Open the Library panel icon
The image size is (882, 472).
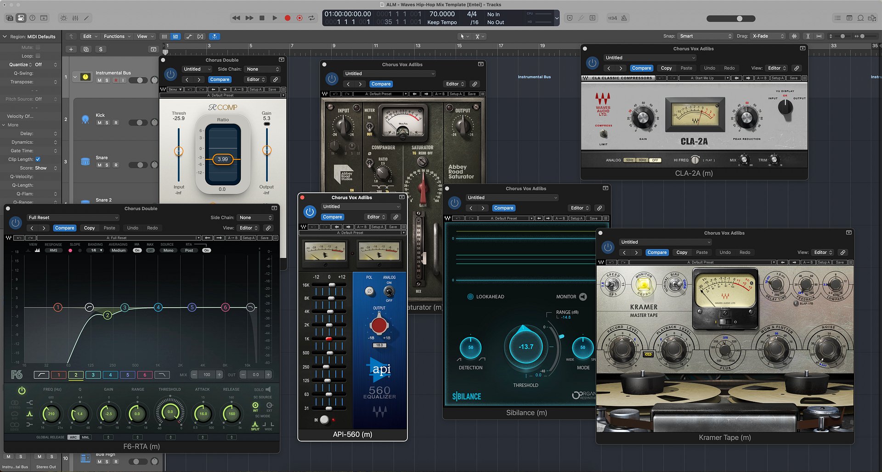click(x=9, y=18)
